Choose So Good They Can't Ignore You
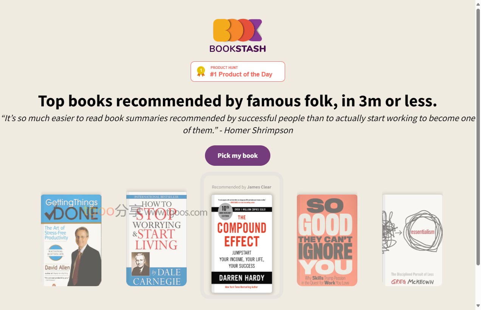This screenshot has height=310, width=481. tap(327, 240)
